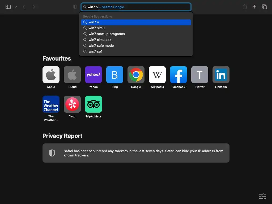Choose 'win7 startup programs' suggestion

[136, 34]
